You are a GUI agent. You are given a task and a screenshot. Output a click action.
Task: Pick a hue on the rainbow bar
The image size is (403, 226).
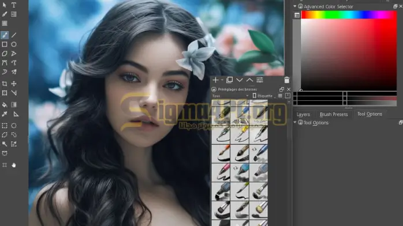[x=349, y=15]
